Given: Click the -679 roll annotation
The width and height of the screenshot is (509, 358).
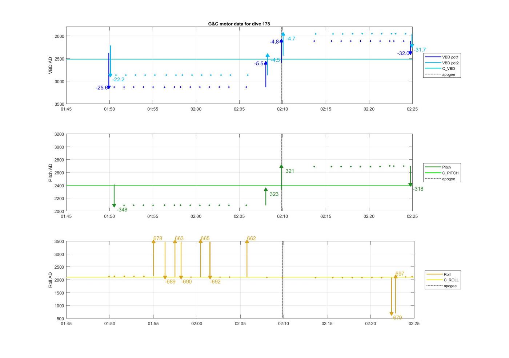Looking at the screenshot, I should 397,318.
